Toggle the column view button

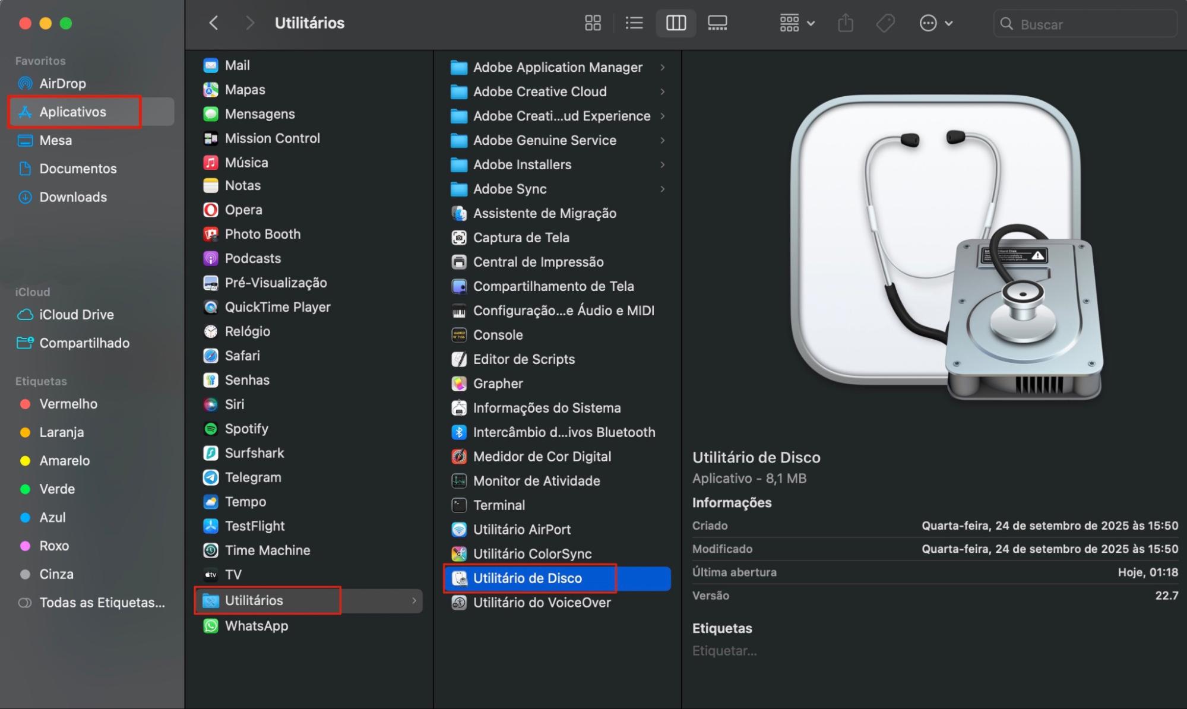coord(675,23)
